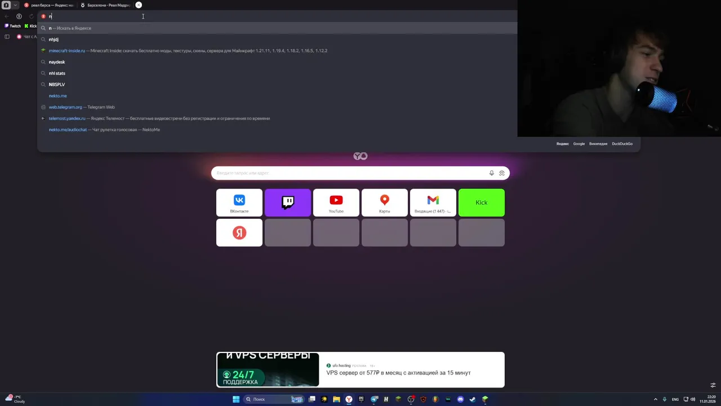Open the 24/7 поддержка ad image
This screenshot has height=406, width=721.
(x=268, y=370)
